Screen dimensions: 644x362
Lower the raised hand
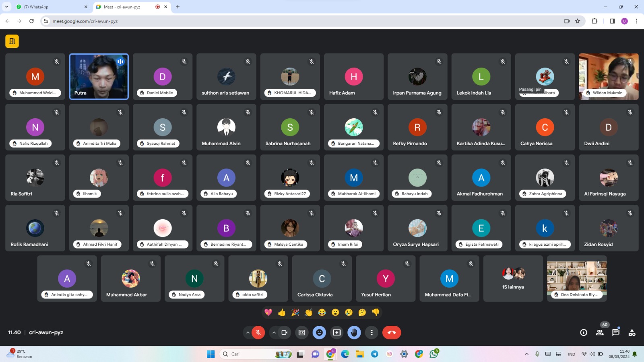pos(354,333)
